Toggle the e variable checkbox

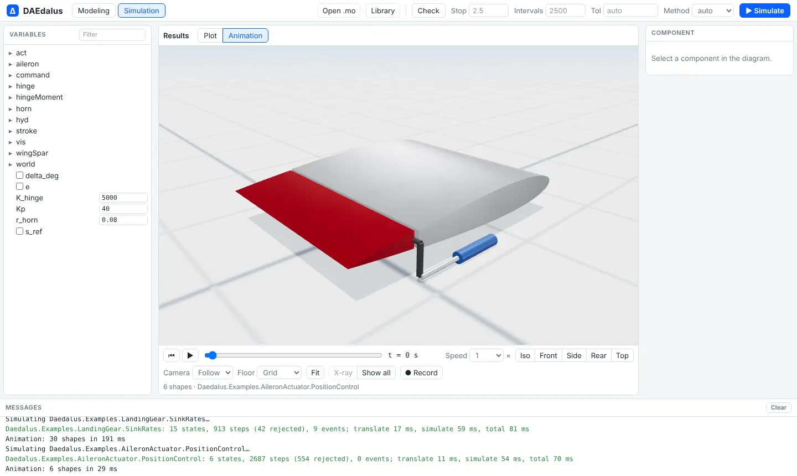coord(19,187)
